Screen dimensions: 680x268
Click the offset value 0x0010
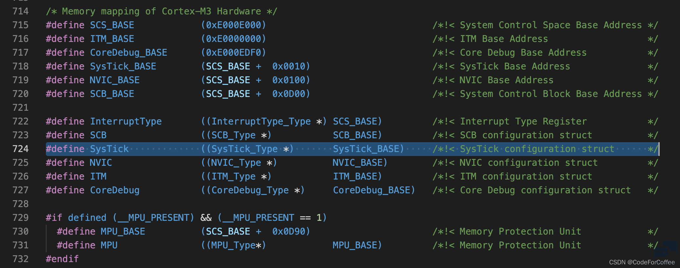pos(289,67)
